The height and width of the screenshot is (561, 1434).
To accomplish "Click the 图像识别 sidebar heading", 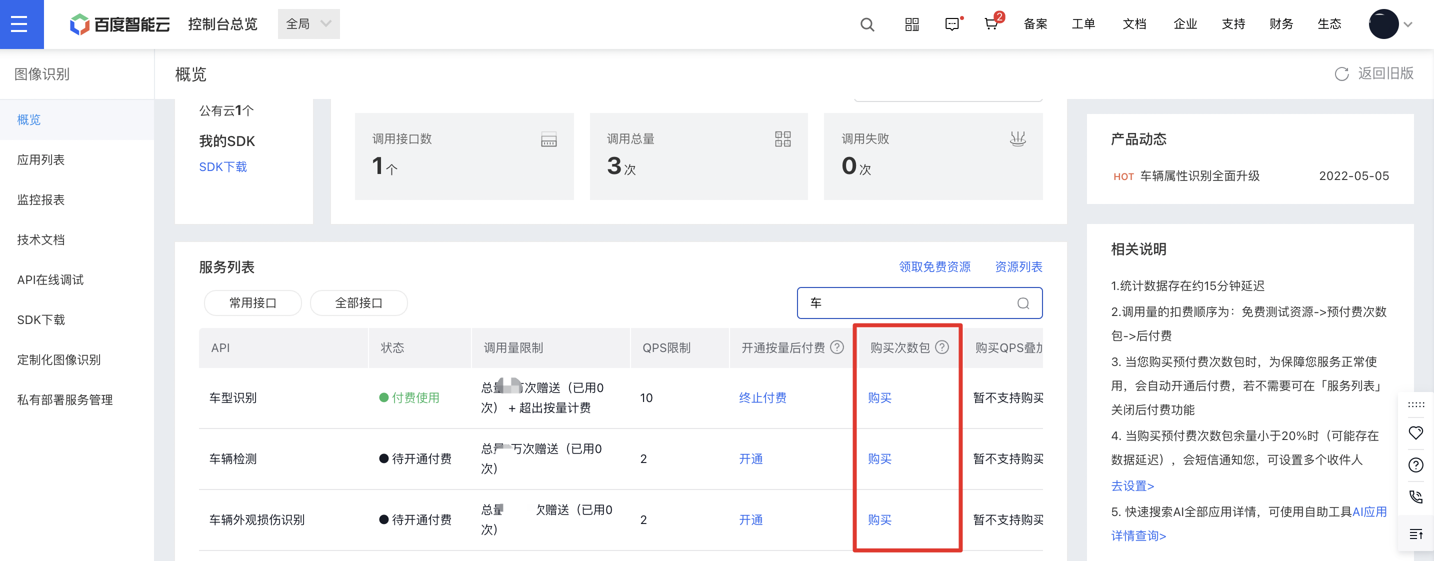I will coord(42,74).
